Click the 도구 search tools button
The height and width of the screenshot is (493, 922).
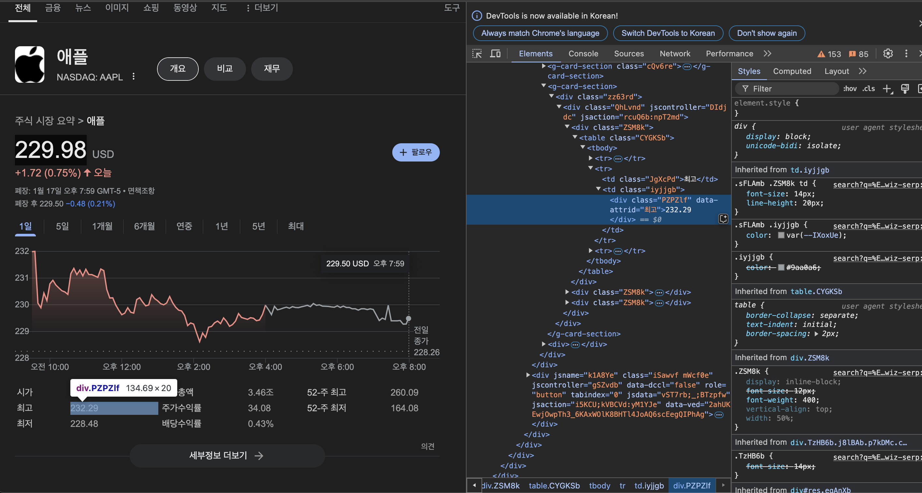(x=452, y=8)
